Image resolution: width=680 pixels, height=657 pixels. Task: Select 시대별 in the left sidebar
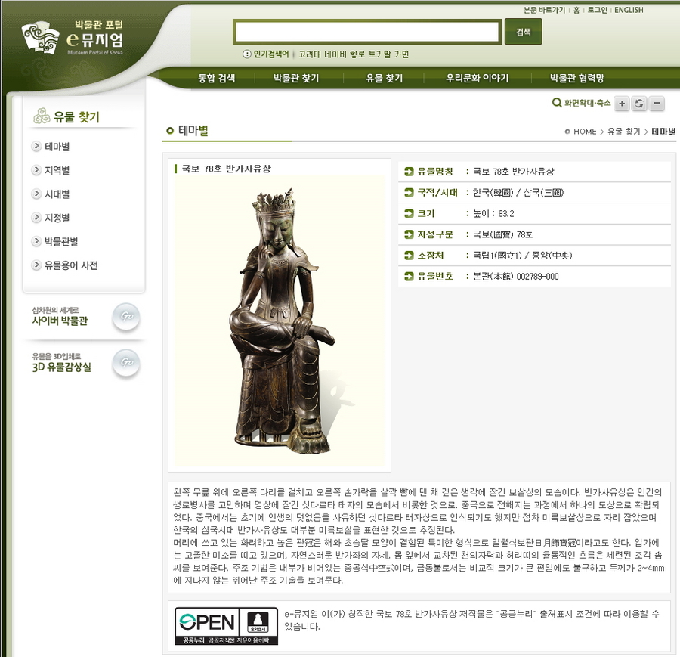coord(57,194)
